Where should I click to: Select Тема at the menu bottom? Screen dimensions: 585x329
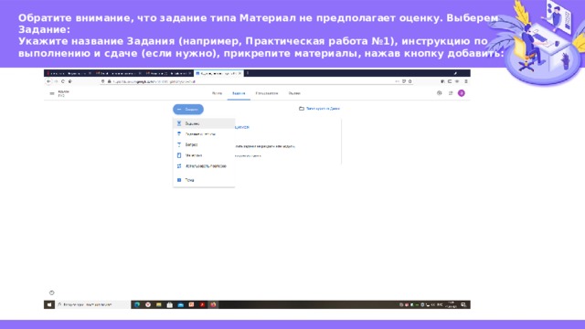(x=204, y=180)
